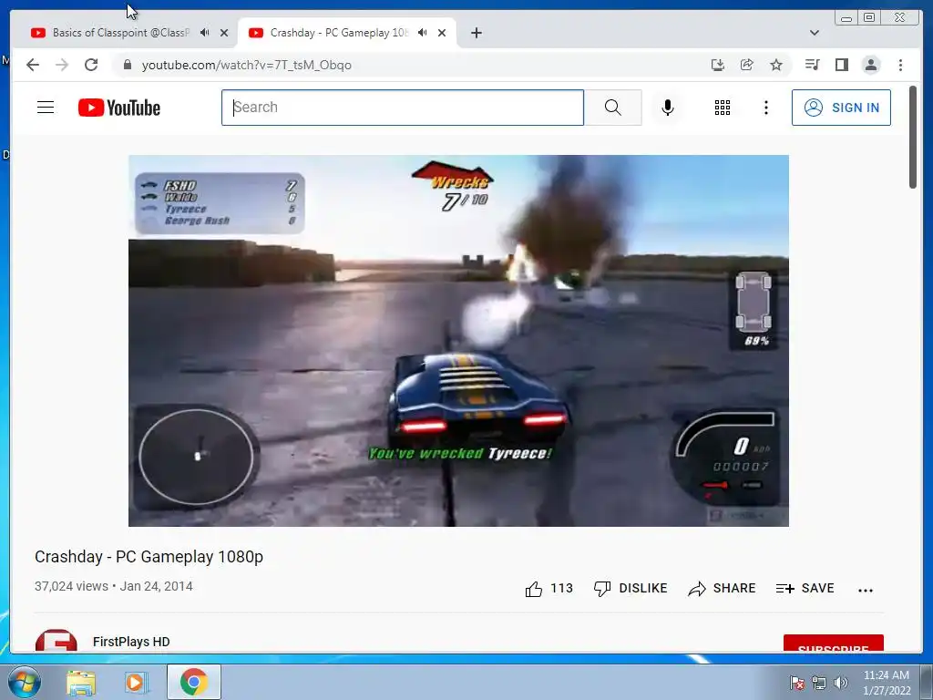Image resolution: width=933 pixels, height=700 pixels.
Task: Open the volume tray icon
Action: (840, 682)
